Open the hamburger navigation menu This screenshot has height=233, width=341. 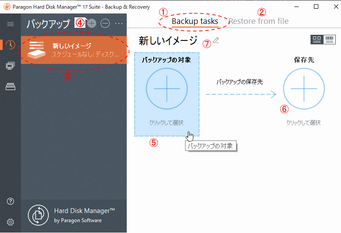pyautogui.click(x=10, y=24)
